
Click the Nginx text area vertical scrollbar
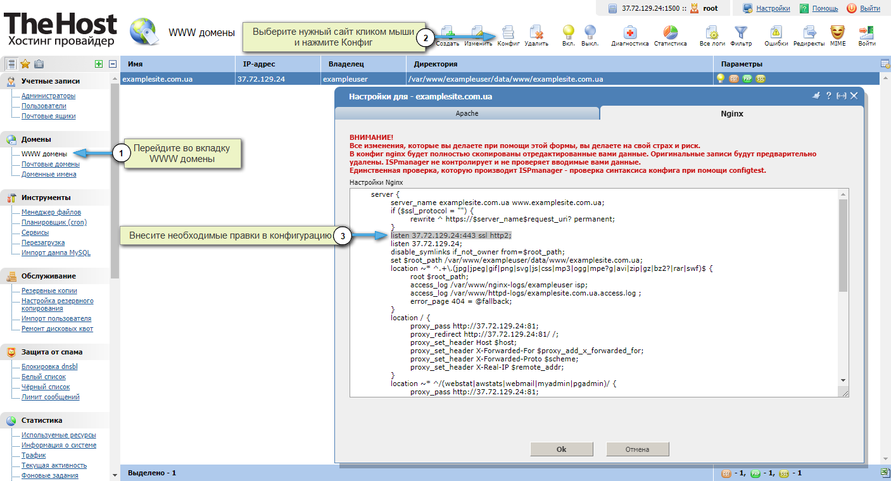[x=843, y=246]
